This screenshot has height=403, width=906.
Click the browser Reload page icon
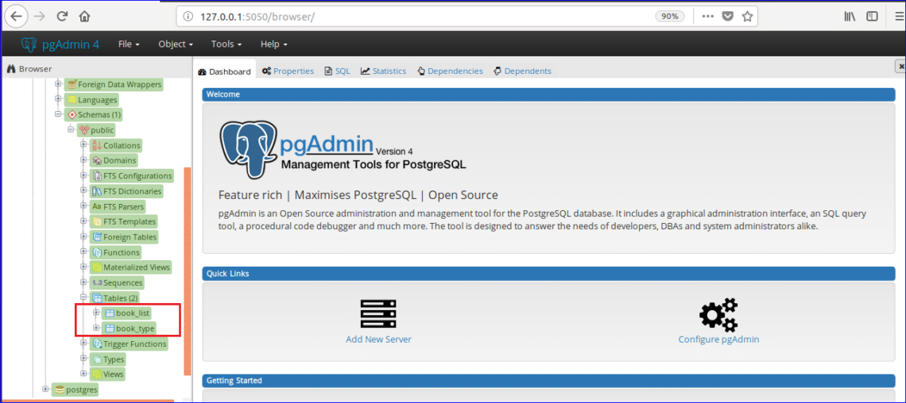pos(62,16)
